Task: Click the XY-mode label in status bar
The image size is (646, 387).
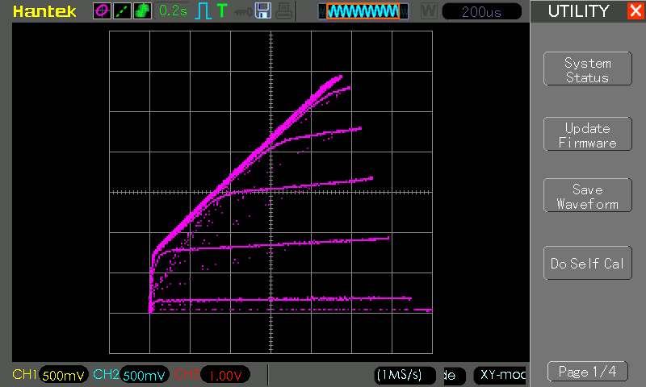Action: tap(500, 375)
